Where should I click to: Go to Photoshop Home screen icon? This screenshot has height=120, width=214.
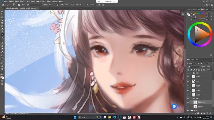click(3, 5)
